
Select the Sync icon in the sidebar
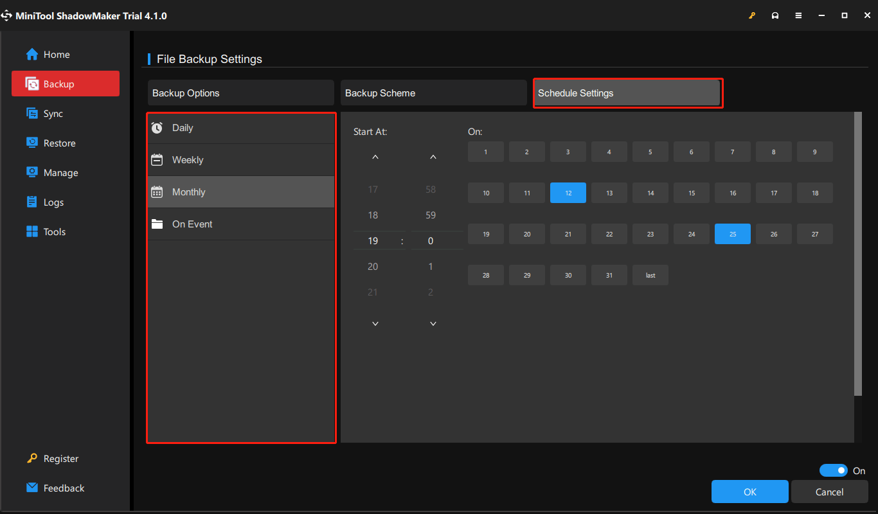click(31, 113)
